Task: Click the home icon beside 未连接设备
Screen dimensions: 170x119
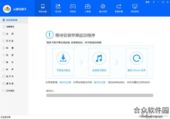Action: click(4, 20)
